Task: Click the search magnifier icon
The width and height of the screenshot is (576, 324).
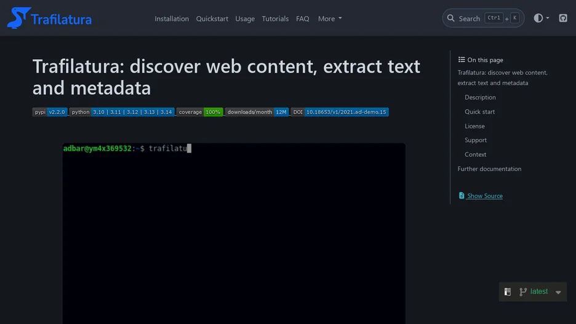Action: tap(450, 18)
